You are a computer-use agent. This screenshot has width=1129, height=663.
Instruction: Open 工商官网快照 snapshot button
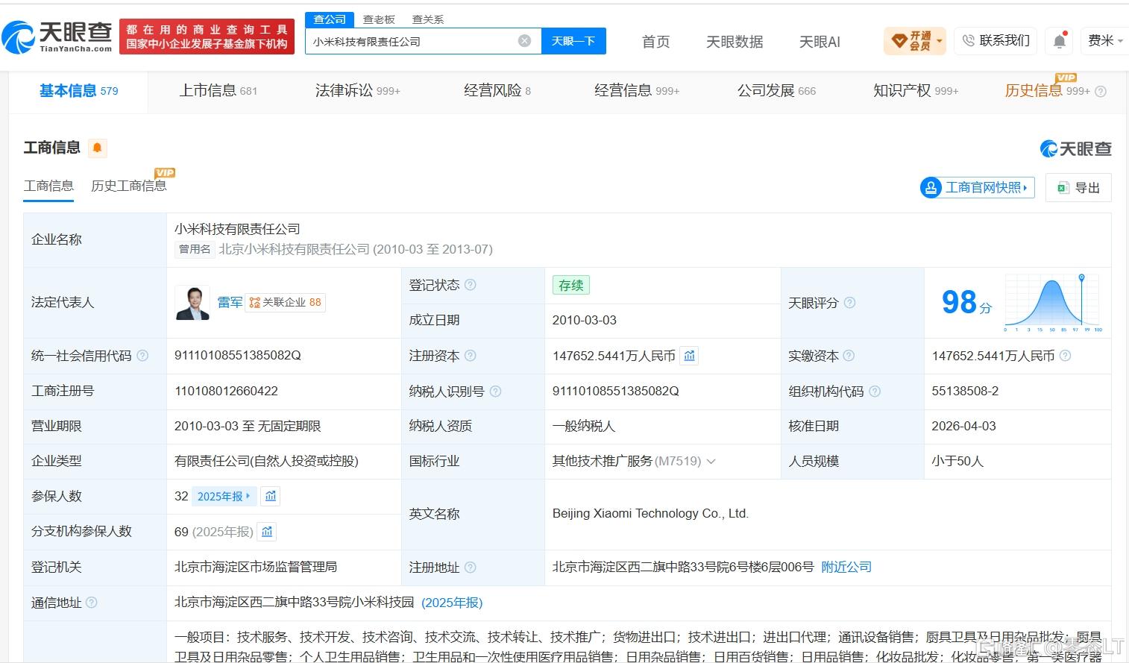(978, 188)
